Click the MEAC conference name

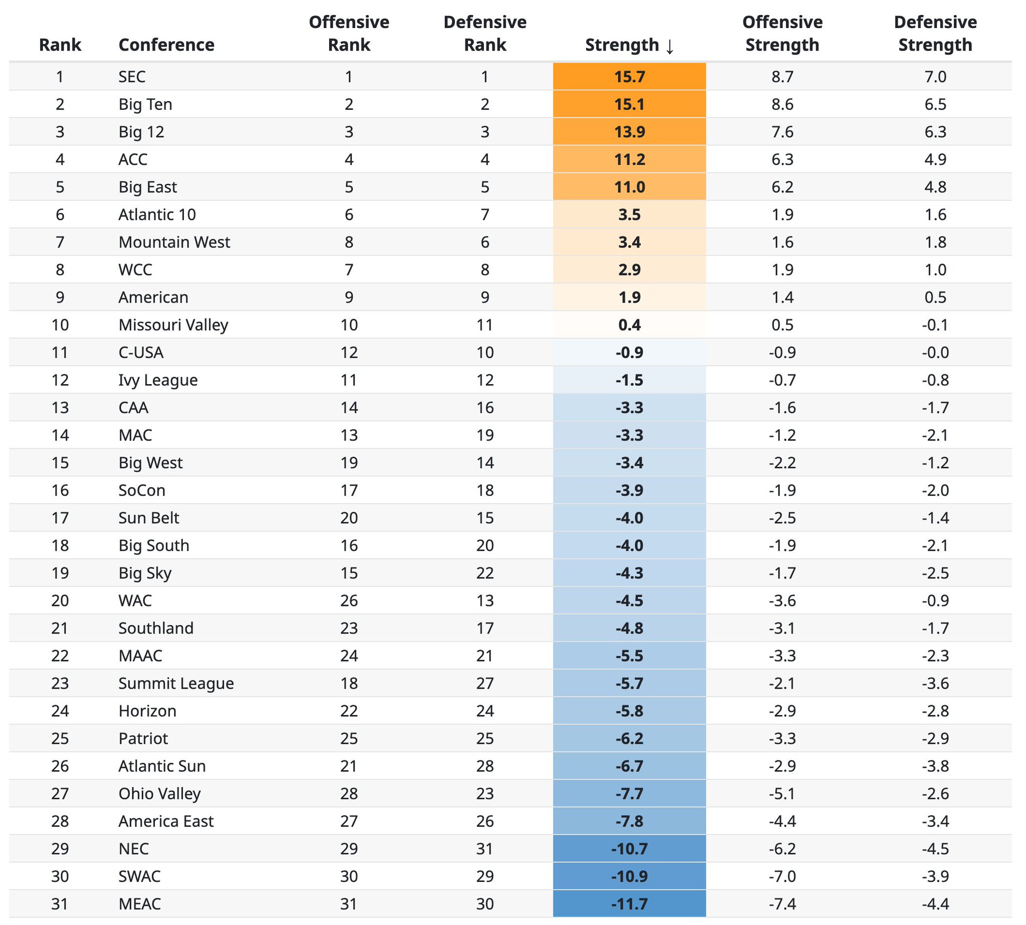[139, 904]
